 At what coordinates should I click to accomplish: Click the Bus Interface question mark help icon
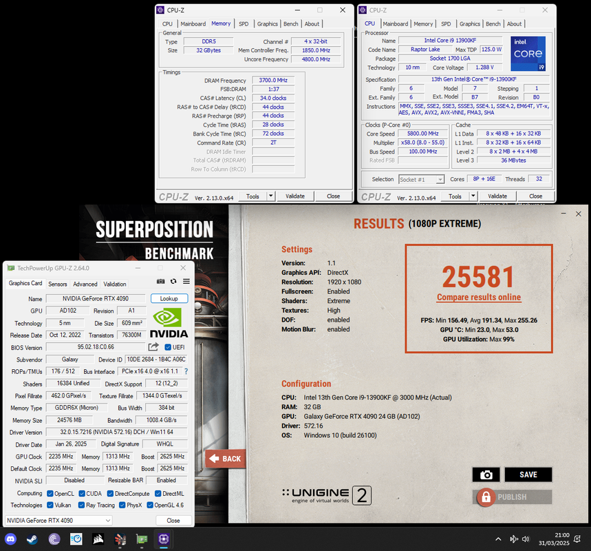coord(186,371)
